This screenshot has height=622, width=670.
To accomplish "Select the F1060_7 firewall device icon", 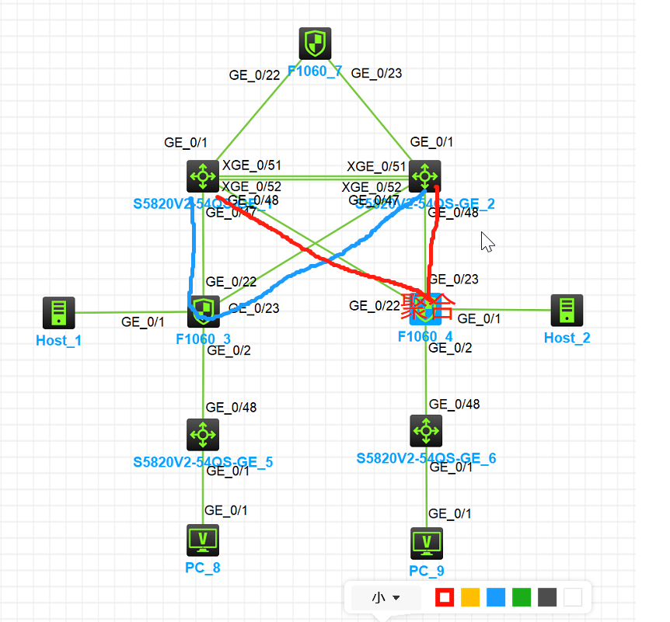I will (315, 43).
